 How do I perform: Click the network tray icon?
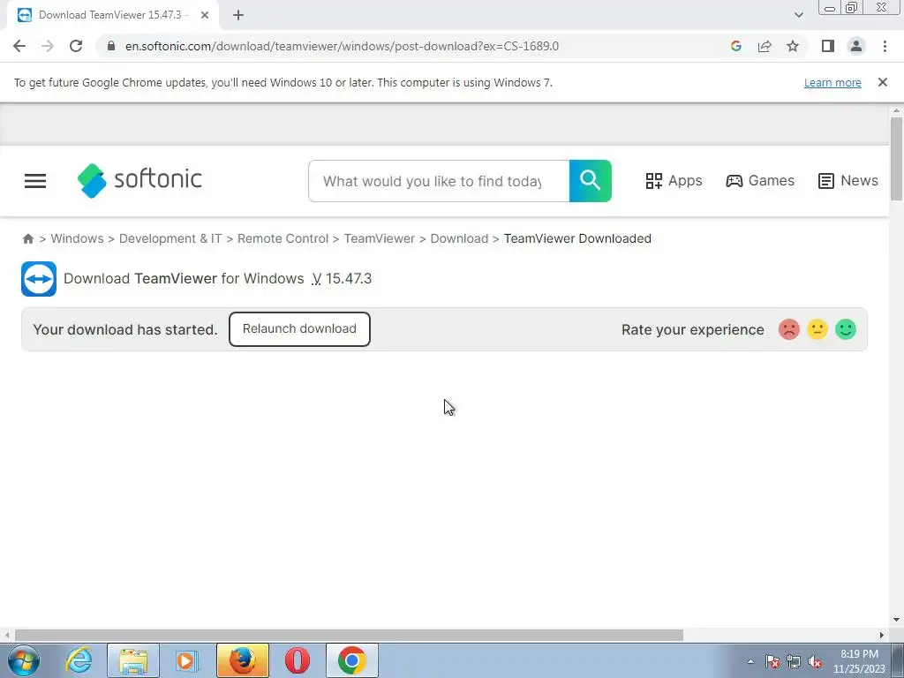point(794,662)
